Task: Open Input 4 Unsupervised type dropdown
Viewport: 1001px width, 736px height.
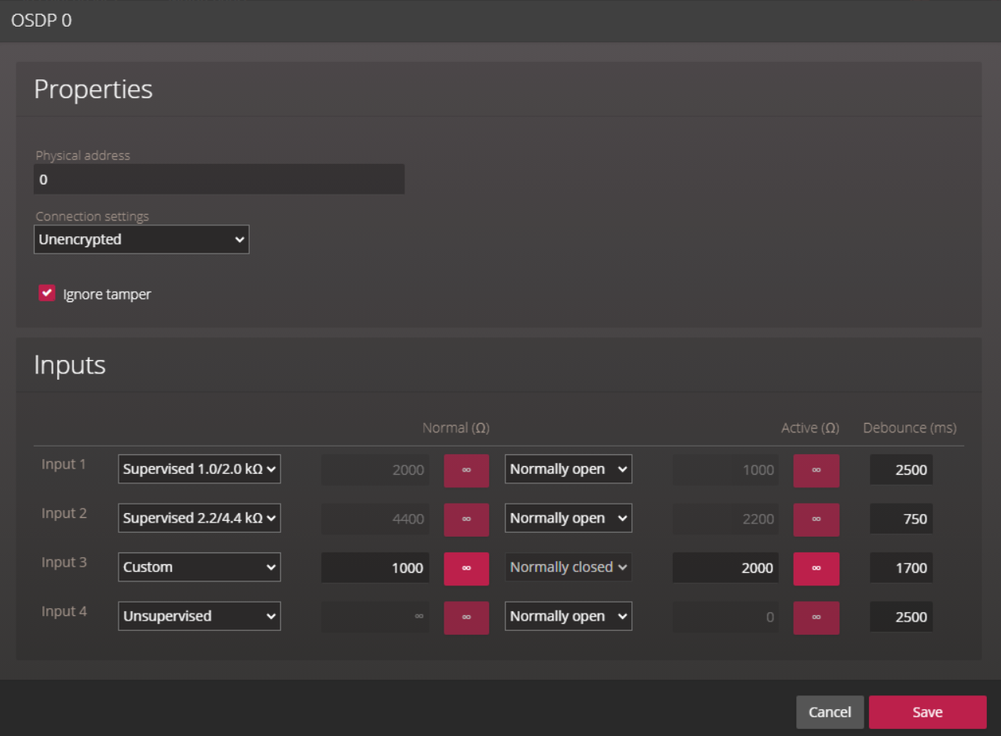Action: point(199,616)
